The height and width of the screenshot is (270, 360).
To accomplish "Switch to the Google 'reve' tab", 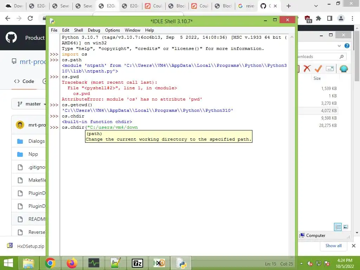I will [246, 6].
